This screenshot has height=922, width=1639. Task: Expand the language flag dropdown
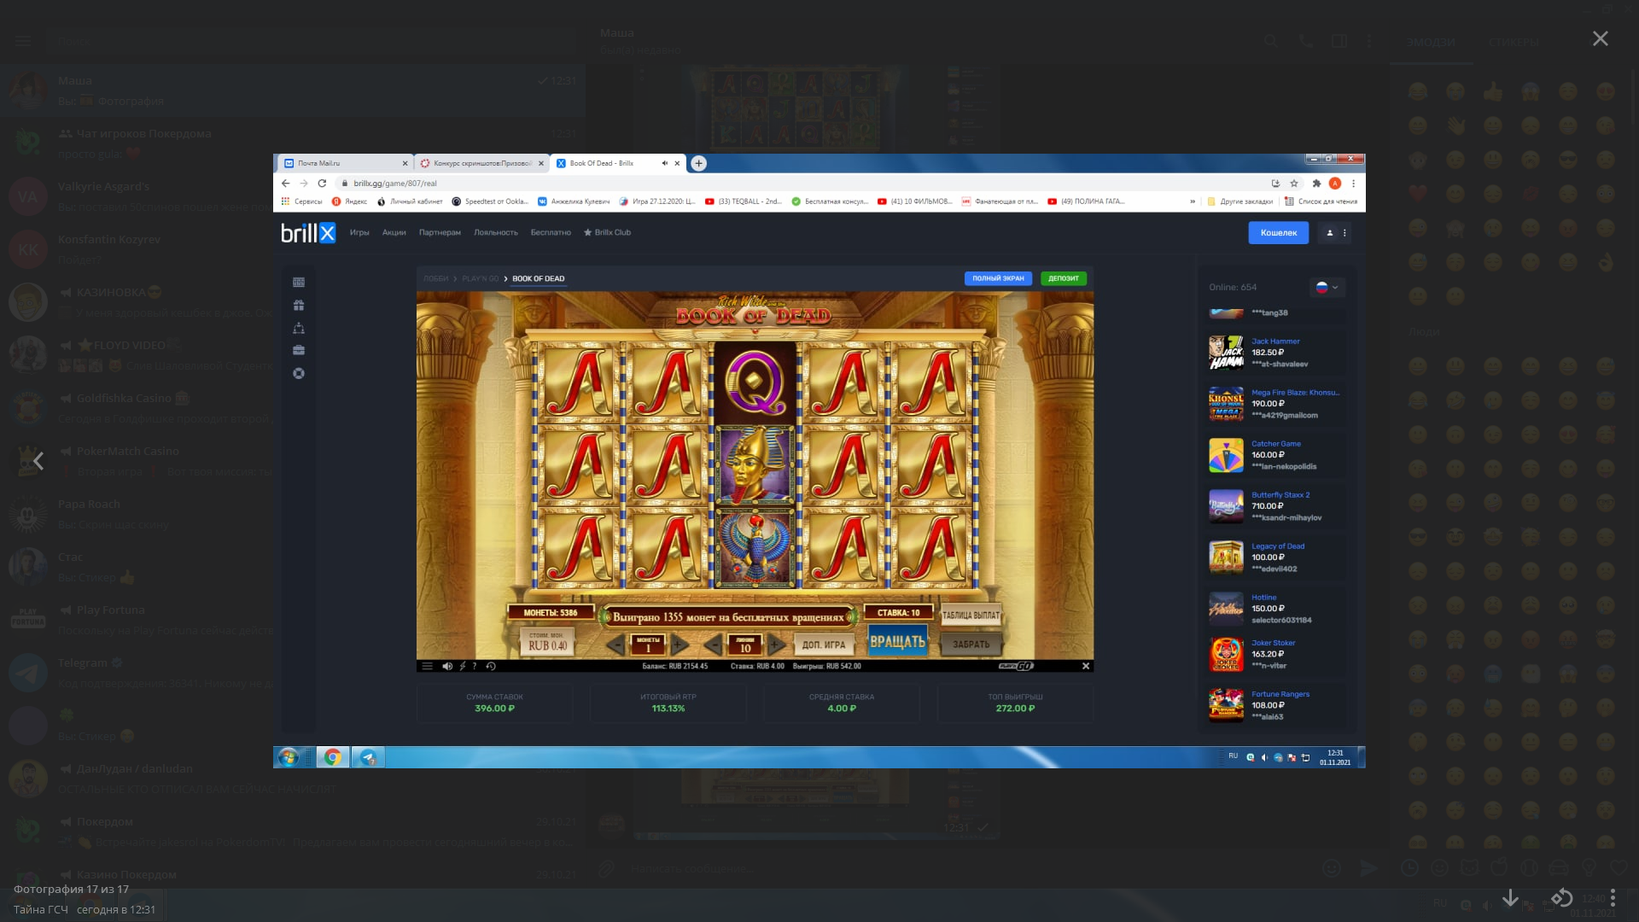pos(1327,288)
